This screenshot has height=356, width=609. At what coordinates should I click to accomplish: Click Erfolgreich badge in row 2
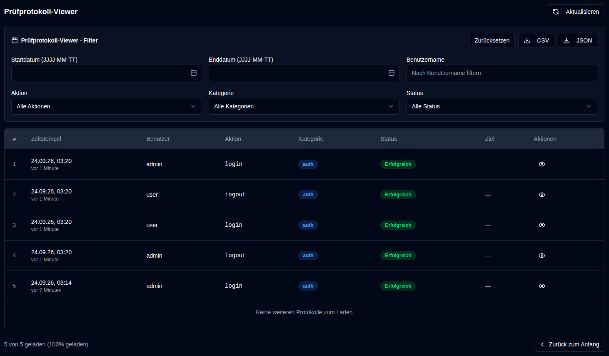(398, 195)
